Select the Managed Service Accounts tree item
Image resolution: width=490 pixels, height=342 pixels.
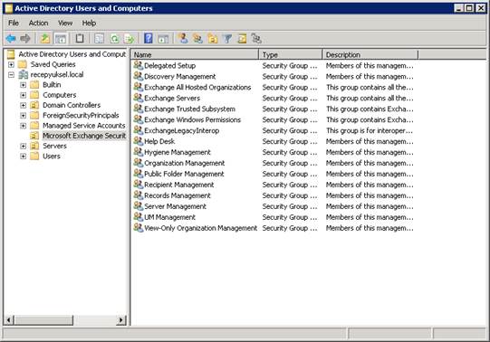point(83,126)
